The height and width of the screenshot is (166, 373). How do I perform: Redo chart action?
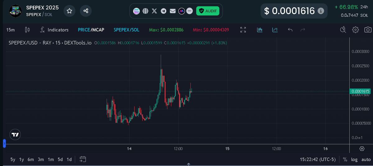303,30
